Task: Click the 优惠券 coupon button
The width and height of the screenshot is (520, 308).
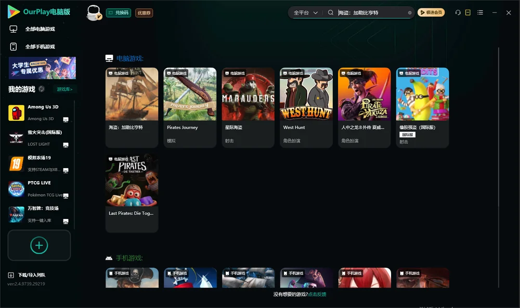Action: pos(144,13)
